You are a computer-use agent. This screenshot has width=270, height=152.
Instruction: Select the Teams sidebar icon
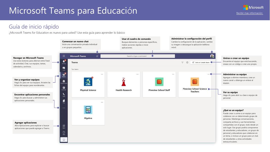point(64,75)
